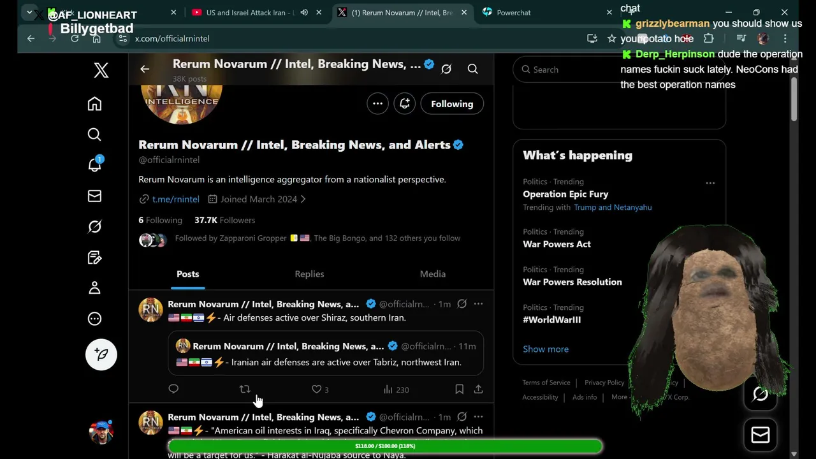The image size is (816, 459).
Task: Open Profile icon in sidebar
Action: coord(94,288)
